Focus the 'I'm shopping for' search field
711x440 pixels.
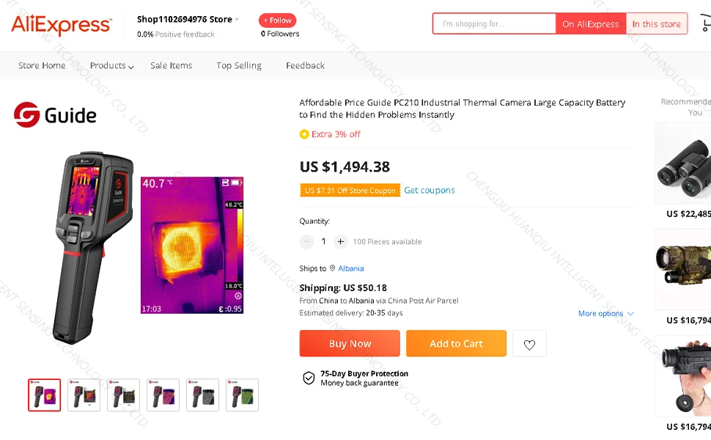point(494,24)
